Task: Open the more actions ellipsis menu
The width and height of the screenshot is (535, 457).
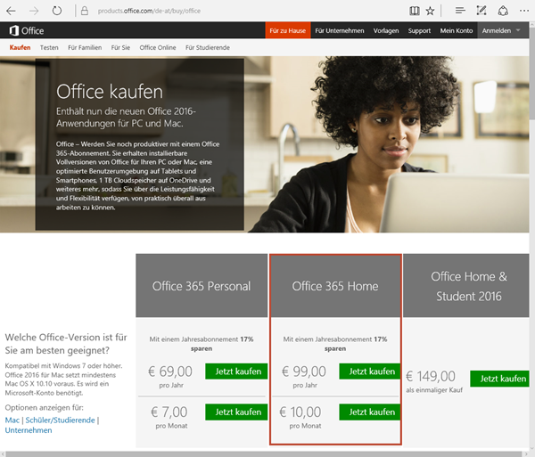Action: (x=524, y=11)
